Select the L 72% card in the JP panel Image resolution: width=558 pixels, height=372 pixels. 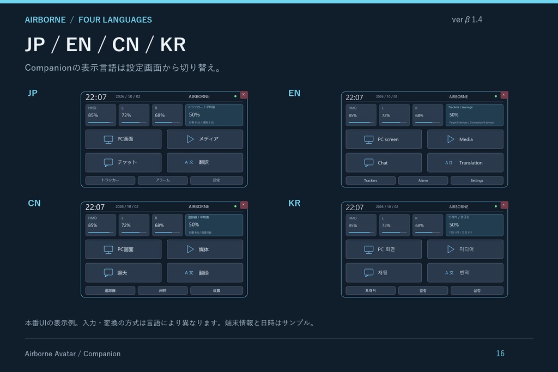(134, 115)
